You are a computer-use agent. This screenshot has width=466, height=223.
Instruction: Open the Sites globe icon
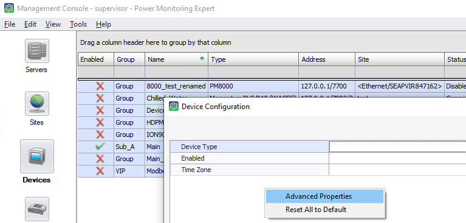tap(37, 104)
